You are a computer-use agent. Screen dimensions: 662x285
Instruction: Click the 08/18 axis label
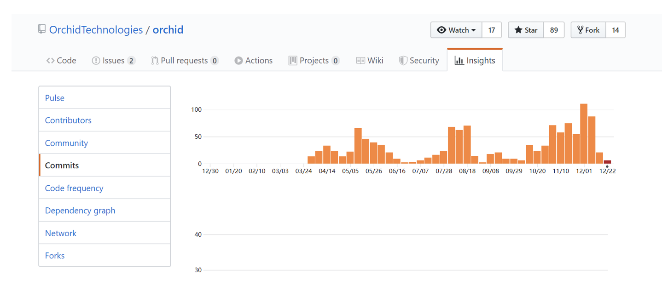[467, 171]
